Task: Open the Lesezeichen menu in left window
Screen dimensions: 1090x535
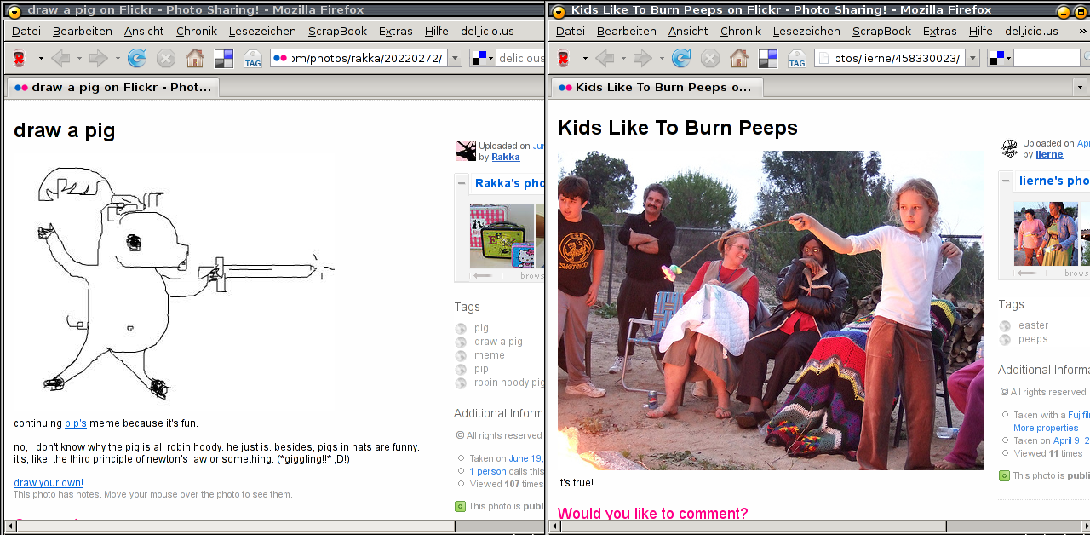Action: tap(262, 31)
